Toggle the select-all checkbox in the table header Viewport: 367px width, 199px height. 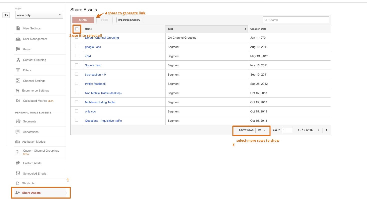click(77, 29)
